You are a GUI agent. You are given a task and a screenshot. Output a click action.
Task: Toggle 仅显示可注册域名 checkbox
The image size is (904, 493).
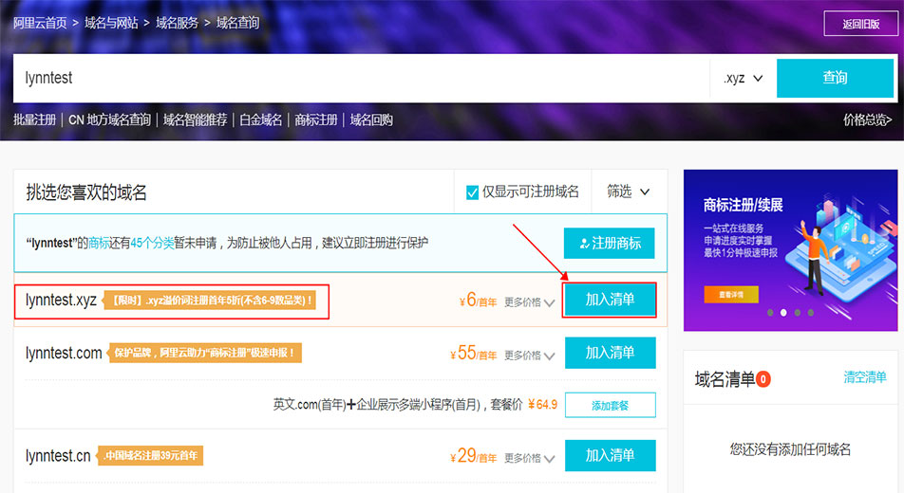[473, 192]
